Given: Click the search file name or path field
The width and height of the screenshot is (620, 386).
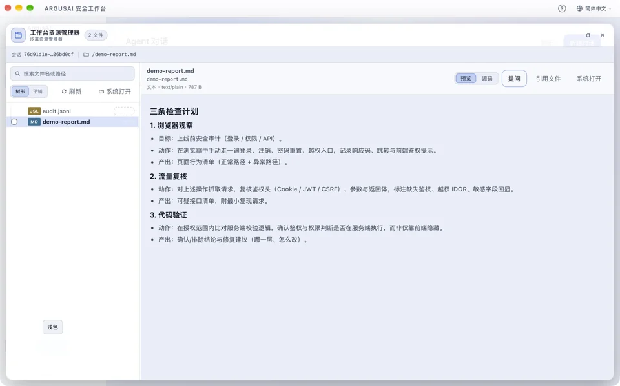Looking at the screenshot, I should click(x=72, y=73).
